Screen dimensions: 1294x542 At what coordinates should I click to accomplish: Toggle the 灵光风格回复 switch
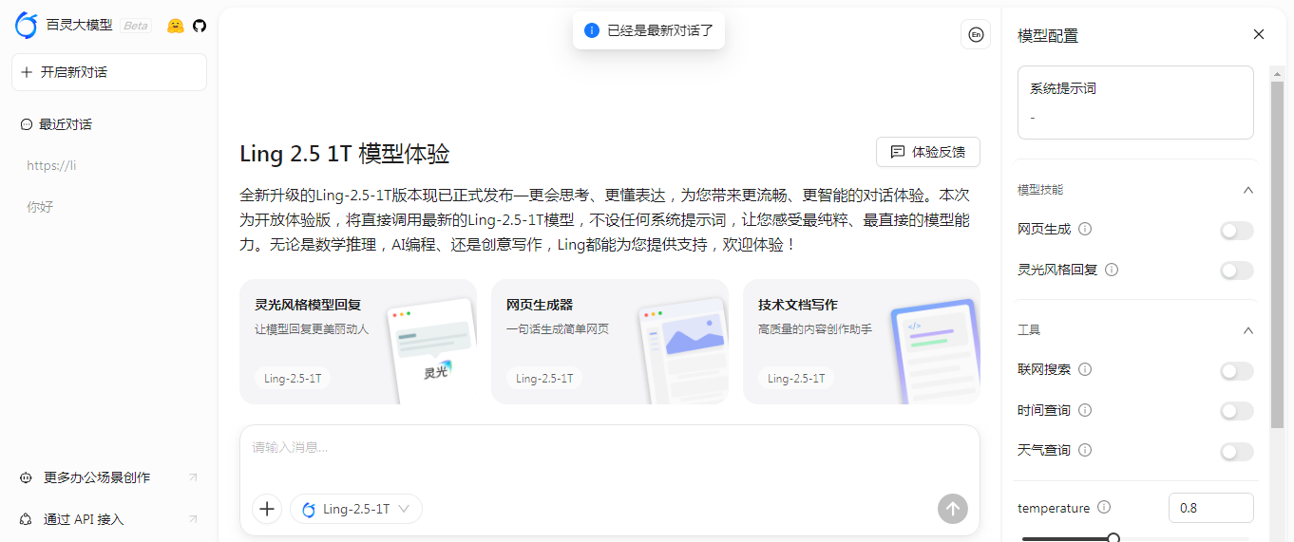pyautogui.click(x=1237, y=271)
